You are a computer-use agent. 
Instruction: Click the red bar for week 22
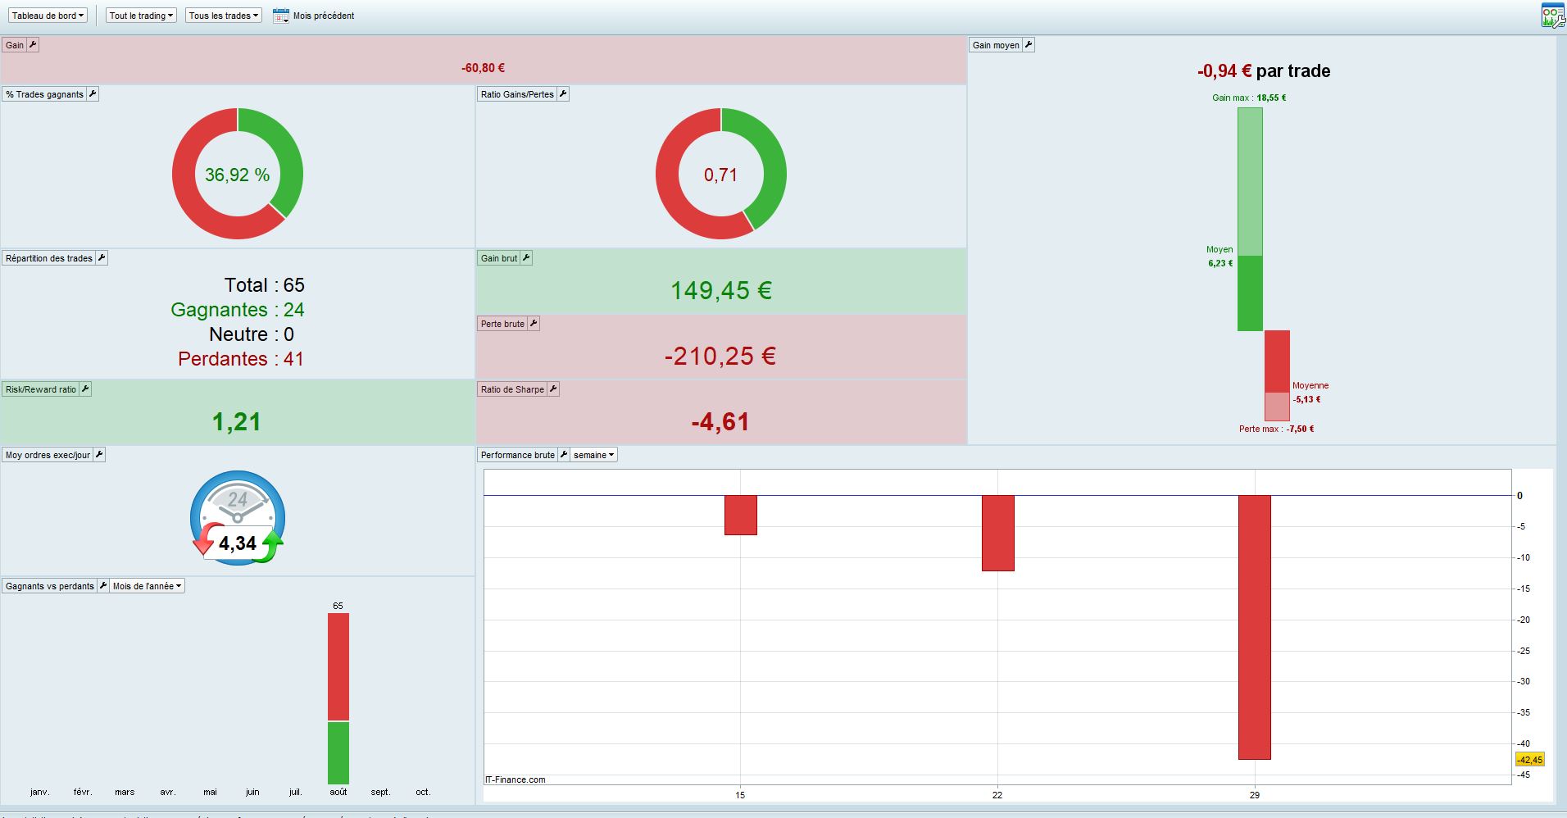(998, 534)
